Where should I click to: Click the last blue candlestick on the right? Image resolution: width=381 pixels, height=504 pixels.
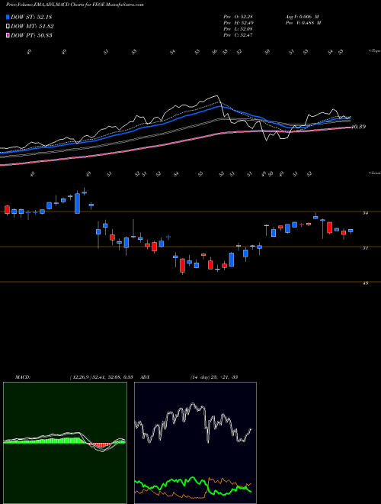point(351,231)
